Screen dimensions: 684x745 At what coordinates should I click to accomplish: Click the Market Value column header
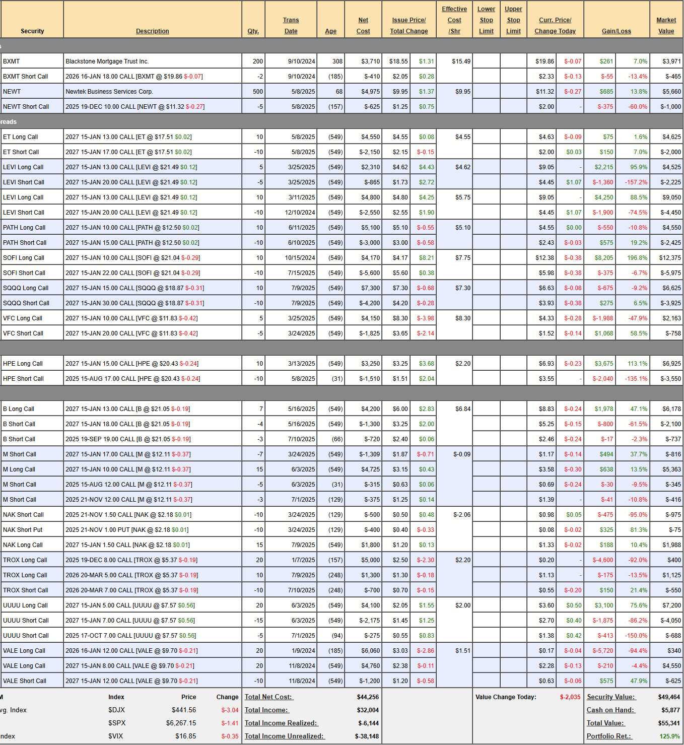(x=666, y=26)
